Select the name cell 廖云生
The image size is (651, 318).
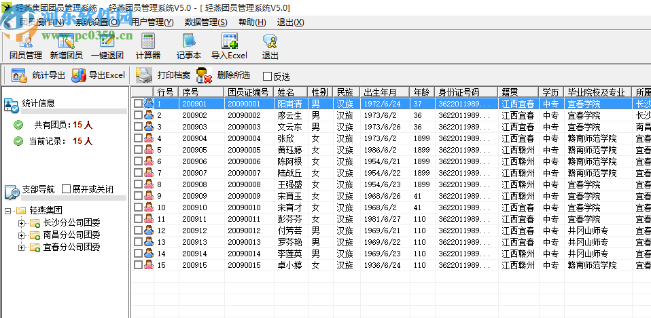click(289, 115)
